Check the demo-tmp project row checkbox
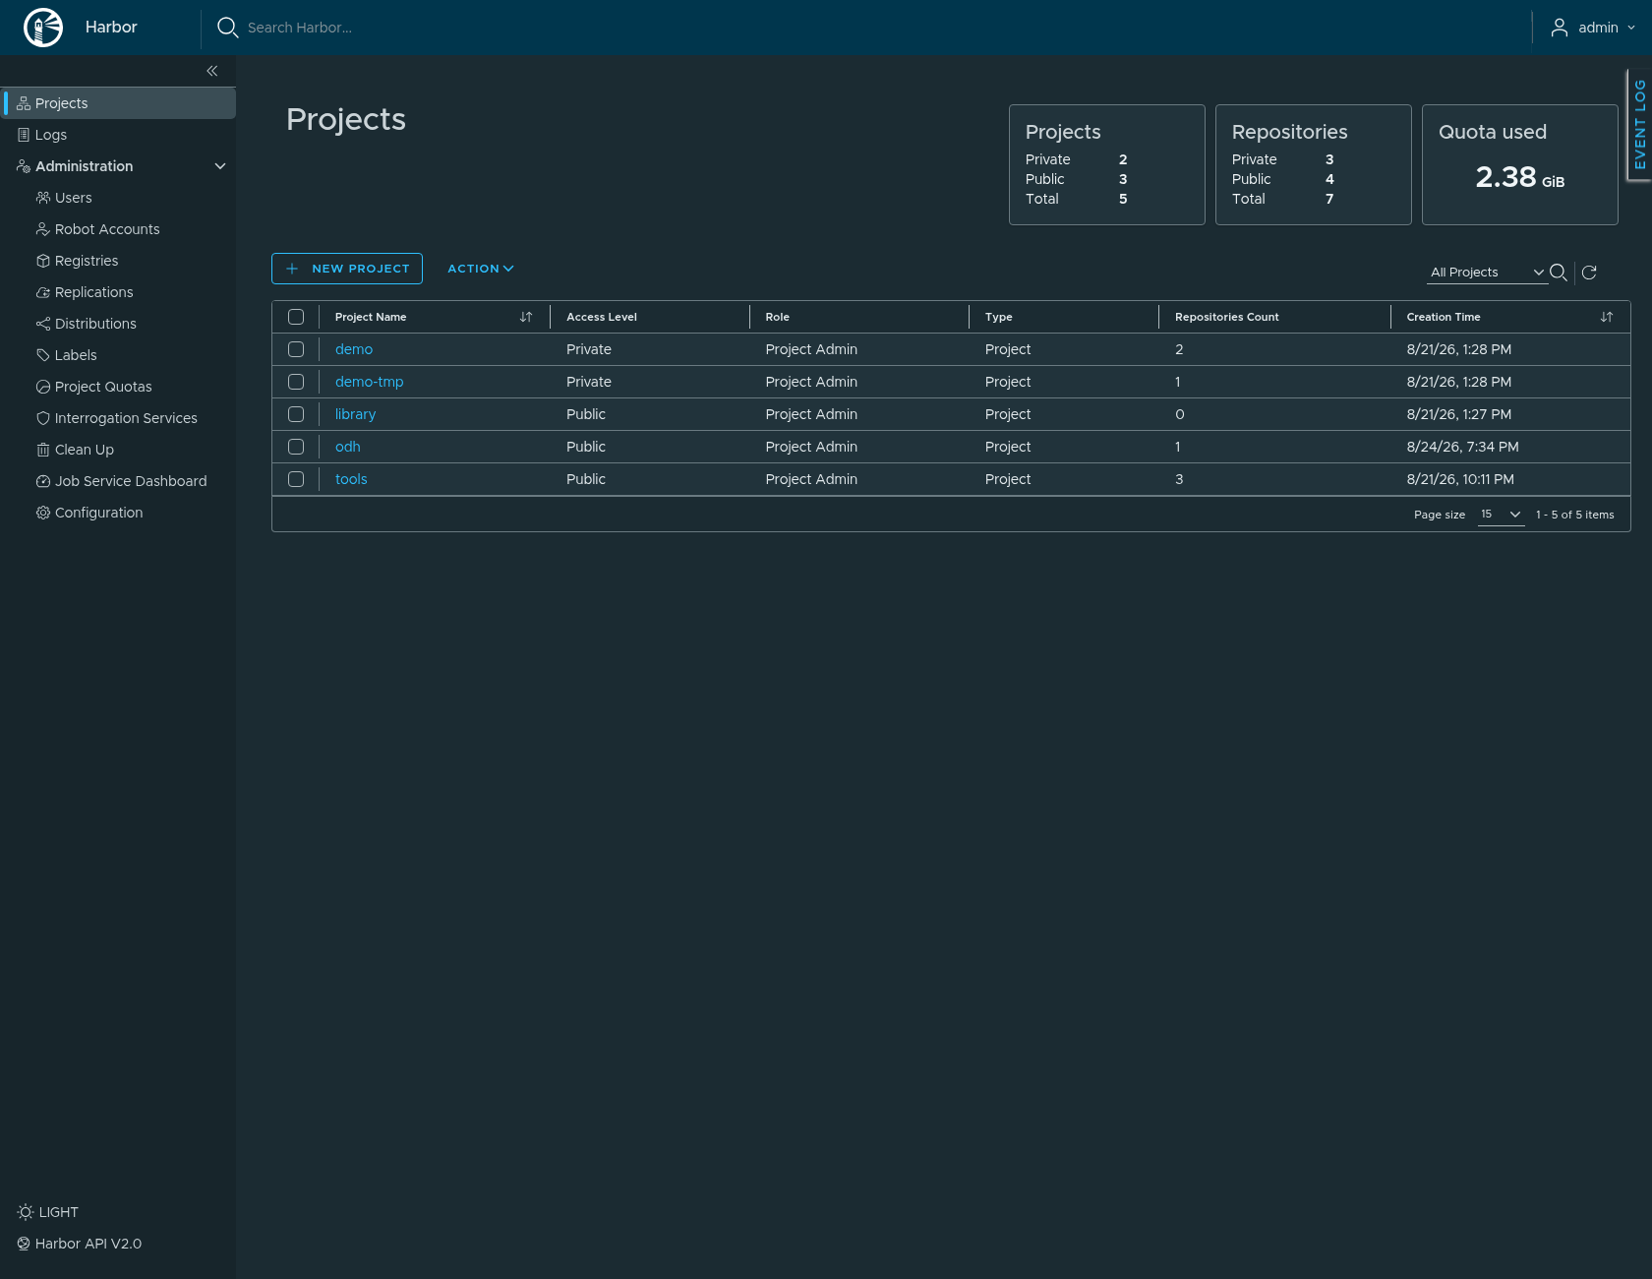Viewport: 1652px width, 1279px height. tap(296, 382)
